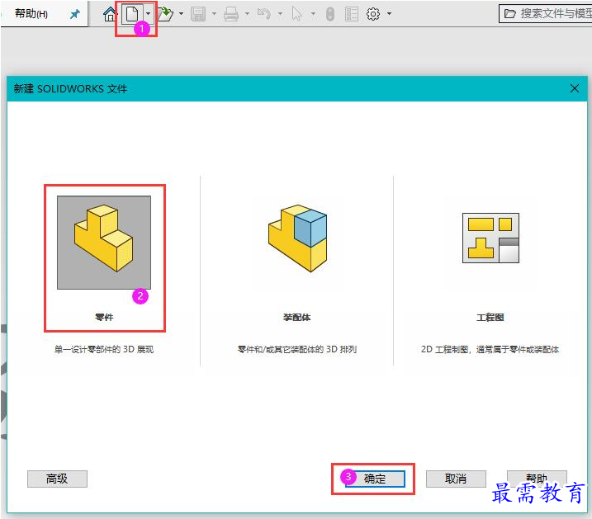The width and height of the screenshot is (592, 519).
Task: Click the 装配体 label text
Action: [x=297, y=317]
